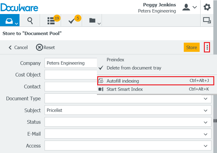217x153 pixels.
Task: Open the tasks checkmark tab
Action: 72,20
